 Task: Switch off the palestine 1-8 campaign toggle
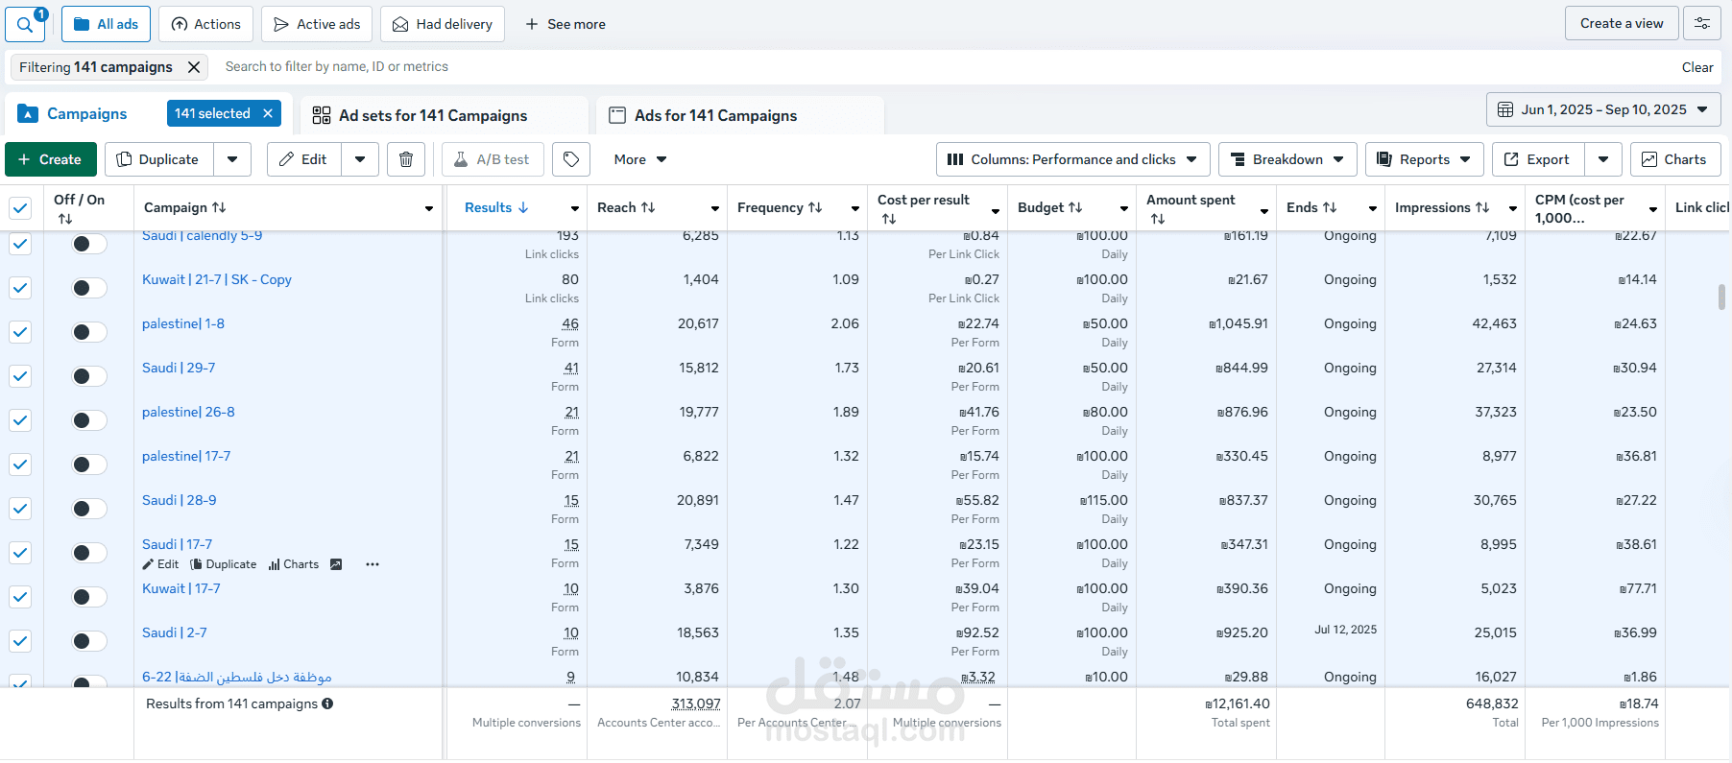click(88, 332)
